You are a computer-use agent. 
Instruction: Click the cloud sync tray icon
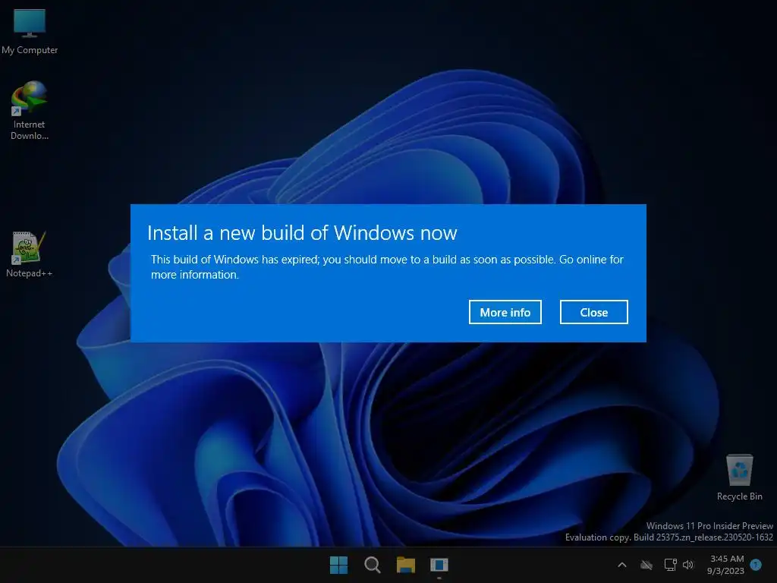point(646,565)
